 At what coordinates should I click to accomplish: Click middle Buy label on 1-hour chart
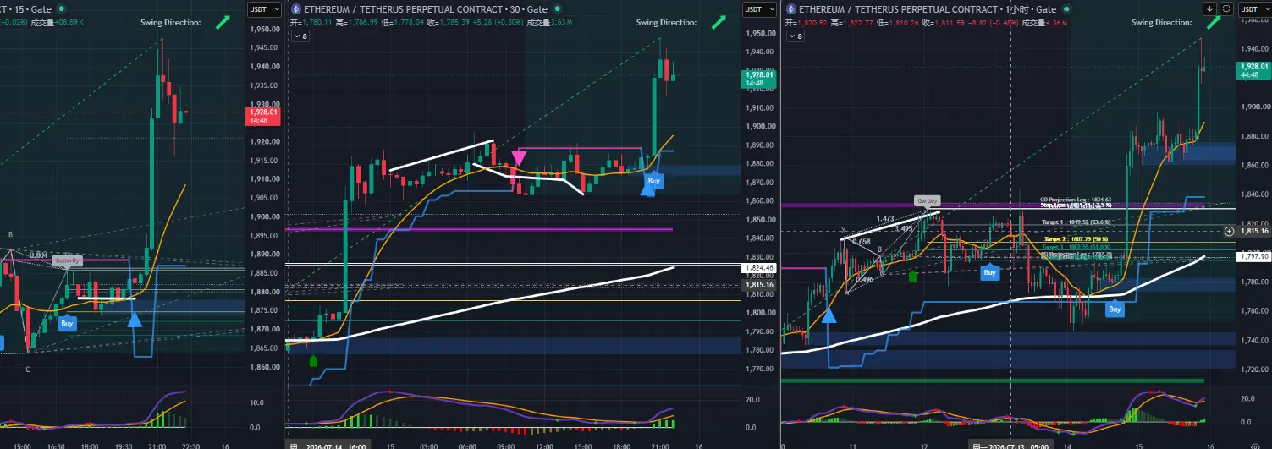(989, 272)
